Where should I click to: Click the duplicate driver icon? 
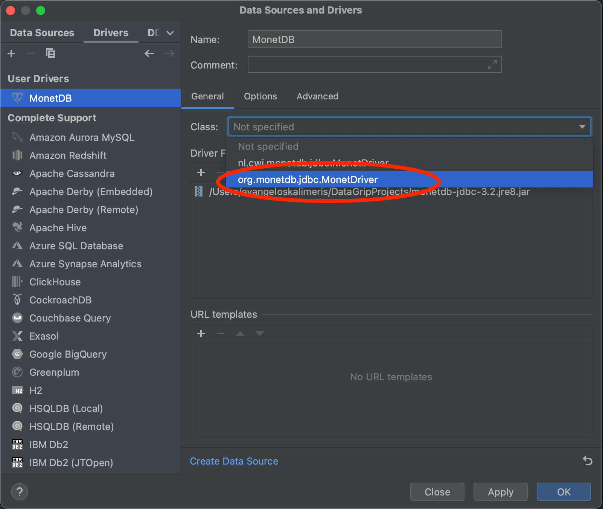tap(50, 53)
